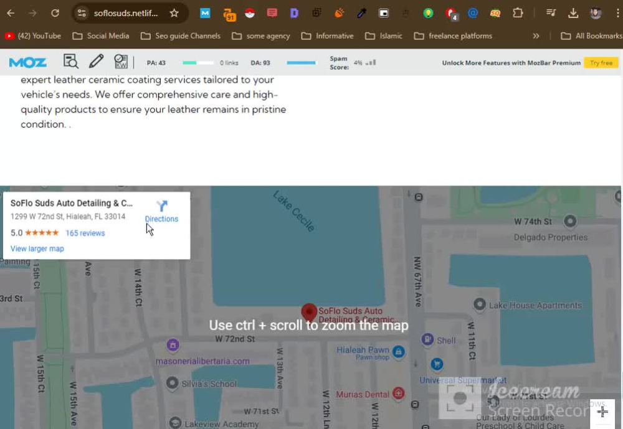Open the orange bird extension icon

tap(339, 13)
